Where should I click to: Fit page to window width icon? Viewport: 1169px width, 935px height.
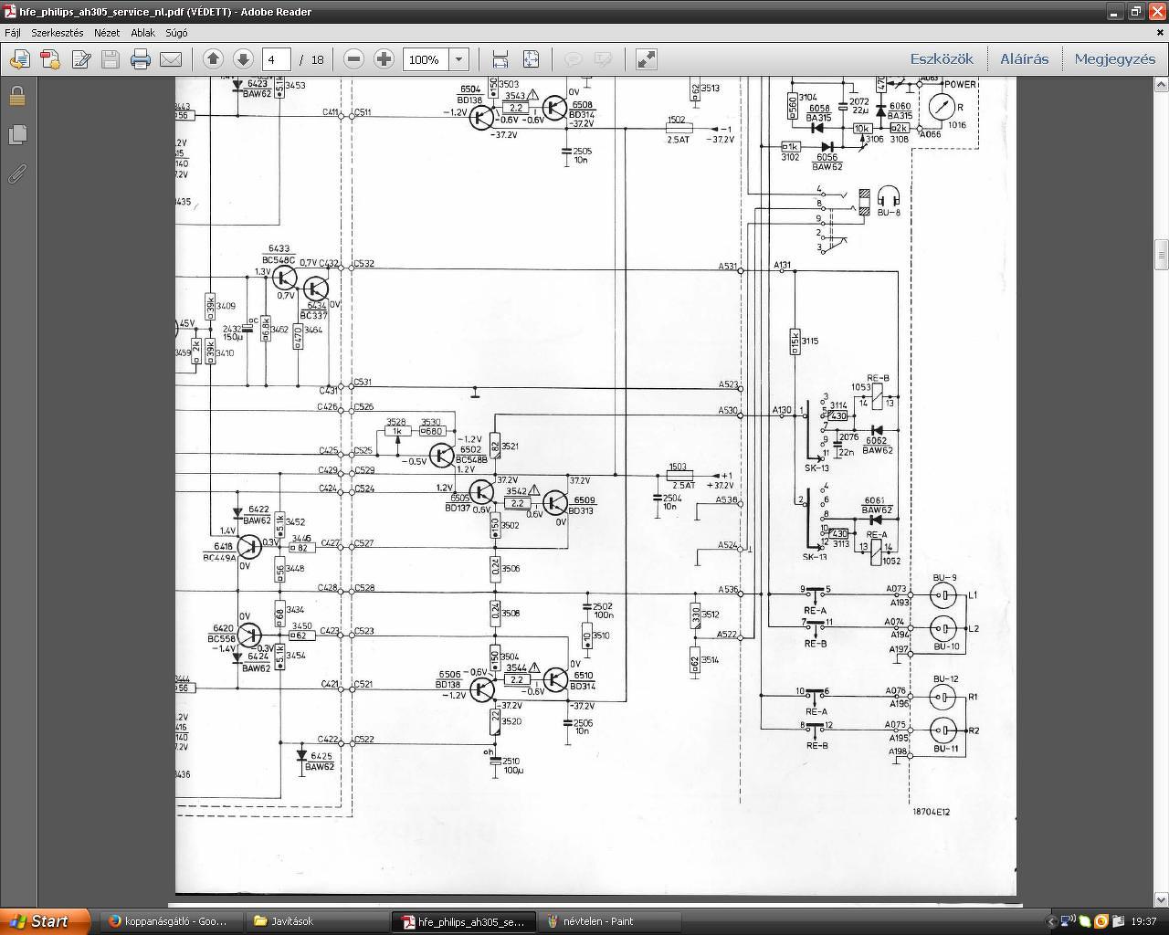coord(500,59)
